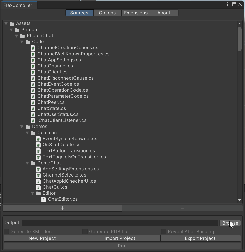Screen dimensions: 245x252
Task: Select the ChatGui.cs script icon
Action: [x=38, y=187]
